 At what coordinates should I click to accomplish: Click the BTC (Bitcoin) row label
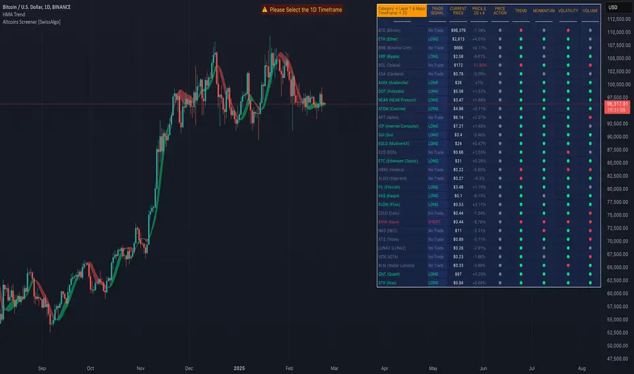click(x=389, y=31)
